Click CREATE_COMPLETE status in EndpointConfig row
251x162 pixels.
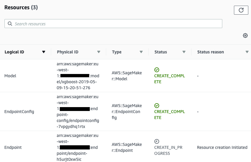pos(170,115)
